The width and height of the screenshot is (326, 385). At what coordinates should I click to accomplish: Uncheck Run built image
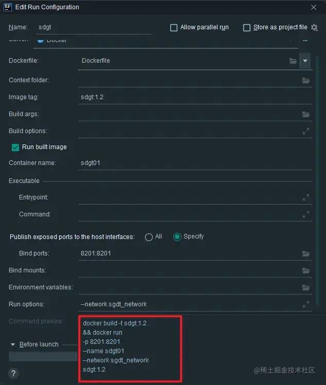tap(15, 148)
